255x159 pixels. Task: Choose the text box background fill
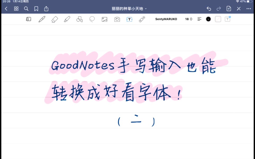[218, 19]
